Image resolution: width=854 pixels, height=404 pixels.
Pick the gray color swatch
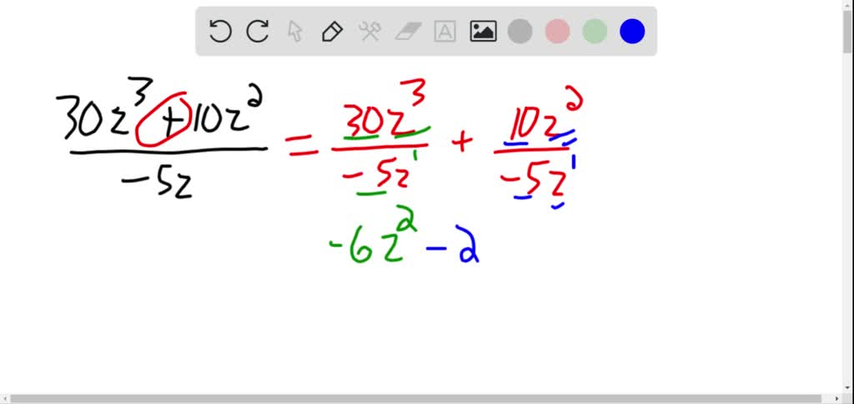(x=520, y=31)
